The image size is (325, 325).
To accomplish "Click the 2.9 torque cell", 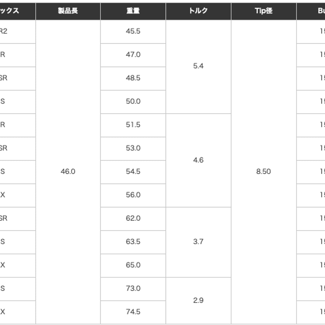I will (x=199, y=301).
